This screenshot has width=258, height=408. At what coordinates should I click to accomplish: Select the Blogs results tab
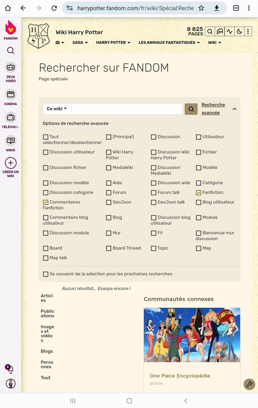point(46,351)
